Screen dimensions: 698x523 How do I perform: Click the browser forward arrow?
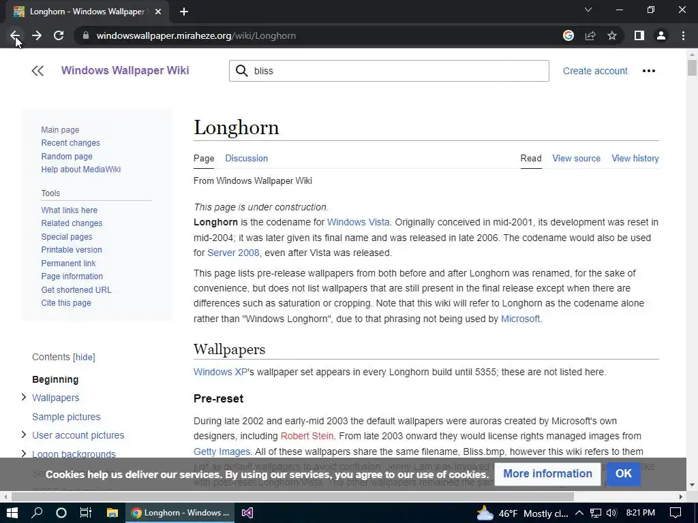tap(37, 35)
